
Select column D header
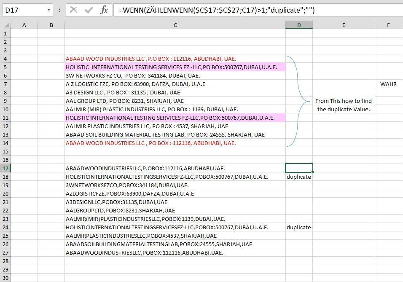point(298,25)
